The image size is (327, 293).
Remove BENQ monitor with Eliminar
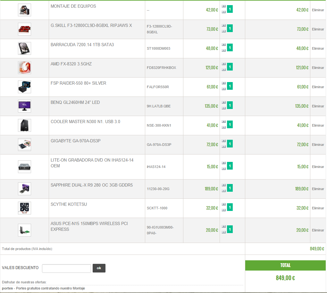(x=318, y=106)
